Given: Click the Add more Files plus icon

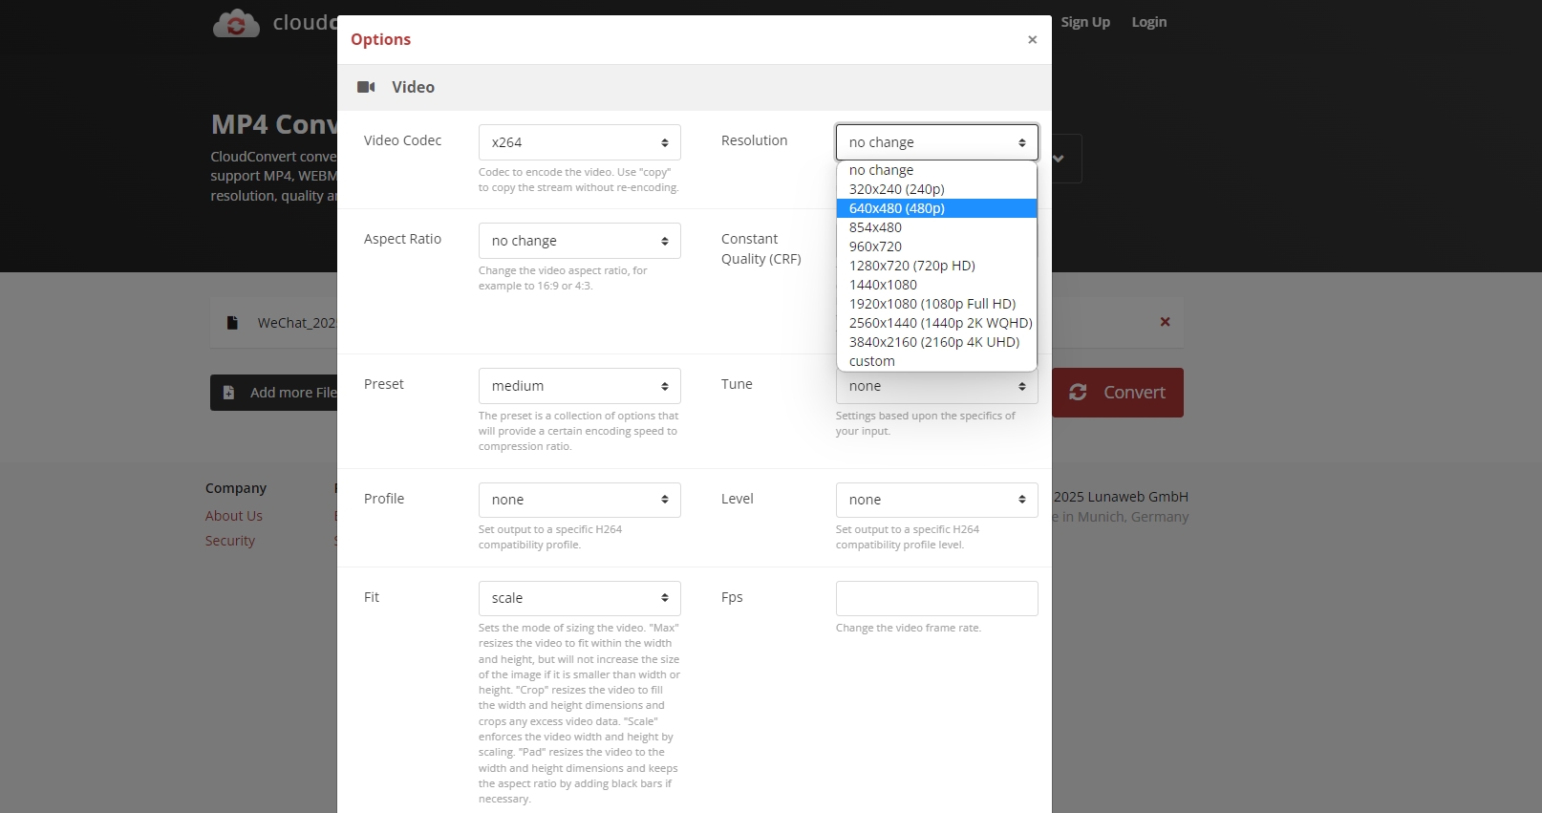Looking at the screenshot, I should [x=228, y=393].
